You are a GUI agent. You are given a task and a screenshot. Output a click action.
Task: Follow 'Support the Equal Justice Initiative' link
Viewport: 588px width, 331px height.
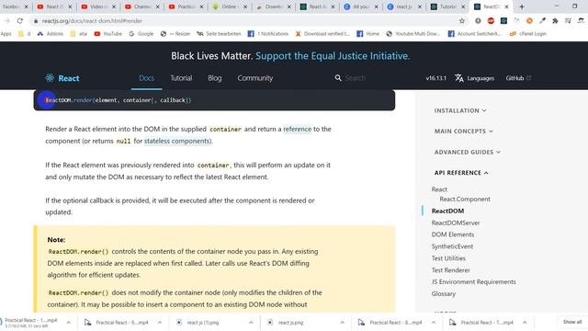[x=333, y=56]
